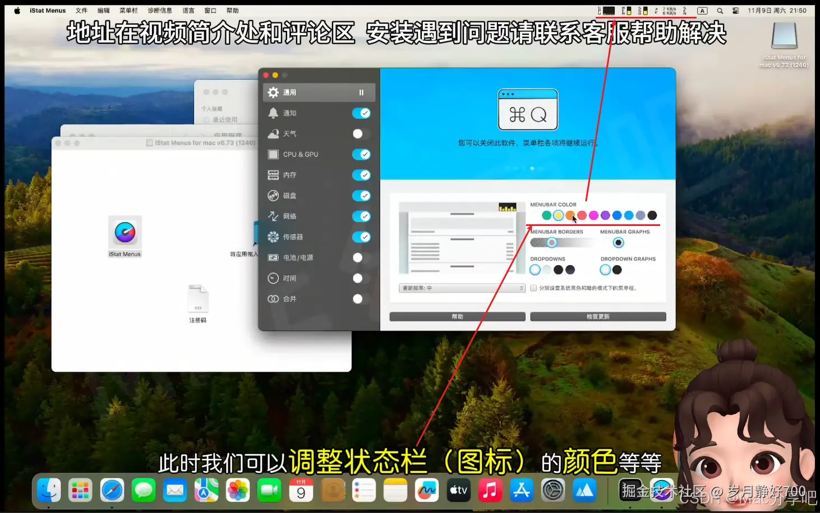Enable the 天气 (Weather) toggle
The height and width of the screenshot is (513, 820).
[358, 133]
